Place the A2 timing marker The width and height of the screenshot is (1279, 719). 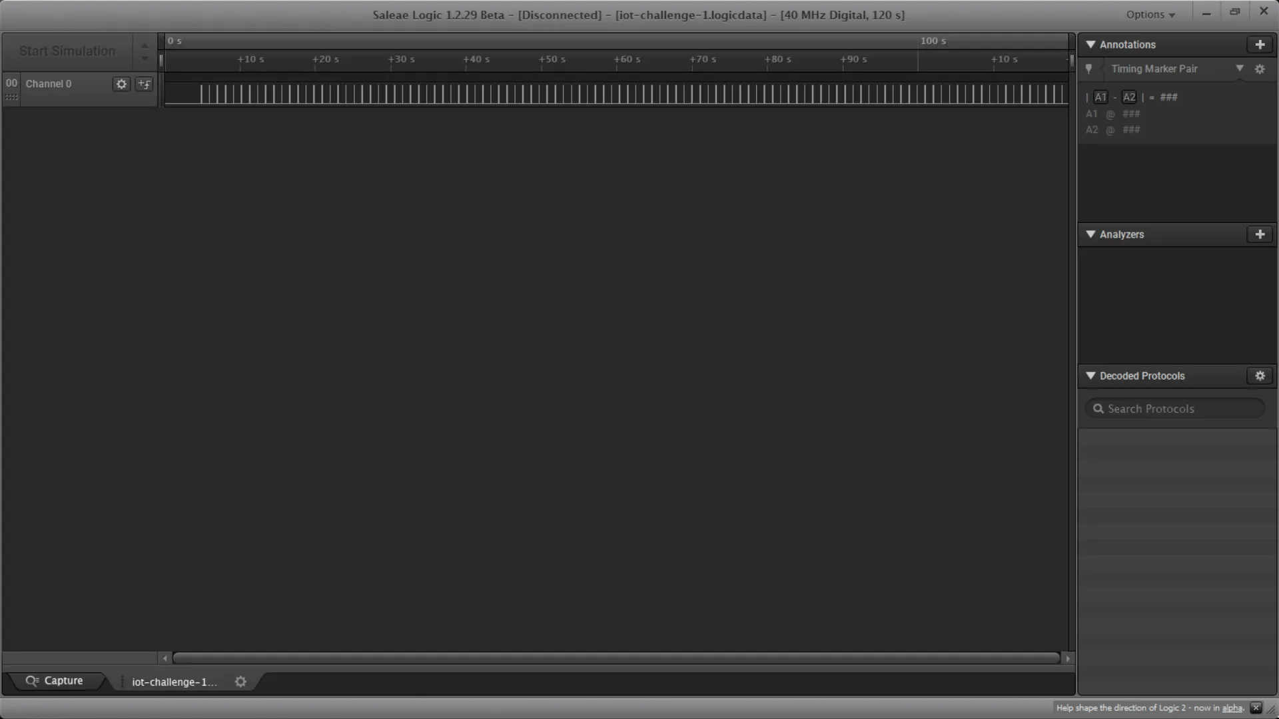point(1129,97)
